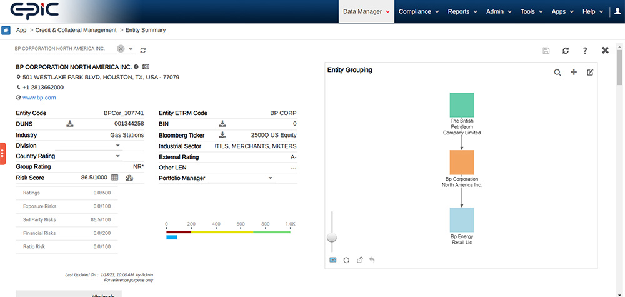Download BIN data using its download icon
Screen dimensions: 625x297
click(x=222, y=124)
